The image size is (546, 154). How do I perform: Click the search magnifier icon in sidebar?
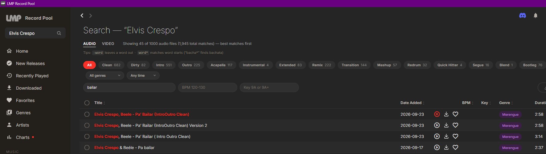59,33
